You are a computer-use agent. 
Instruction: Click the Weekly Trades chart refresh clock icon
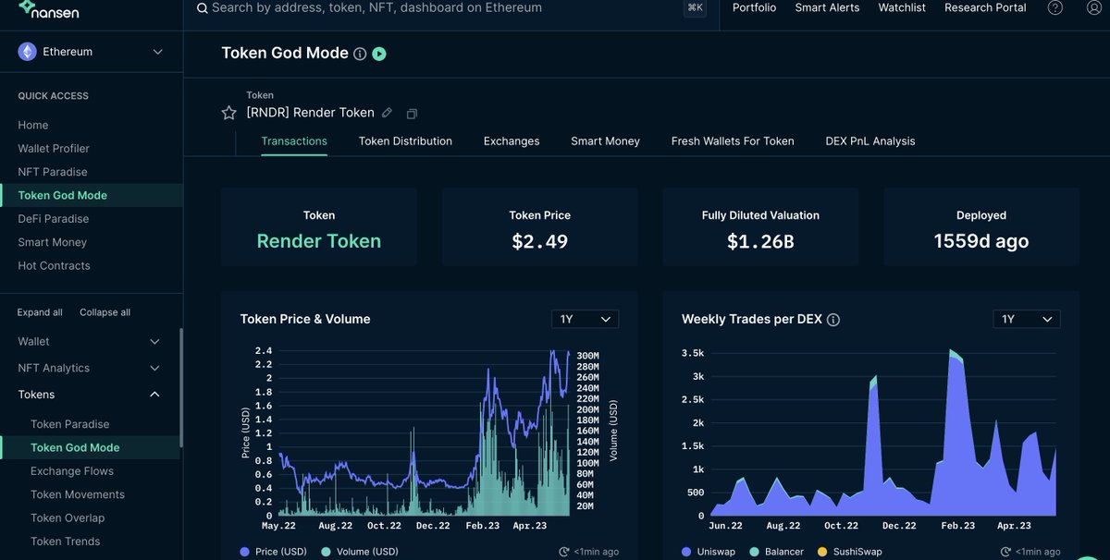pos(1006,552)
